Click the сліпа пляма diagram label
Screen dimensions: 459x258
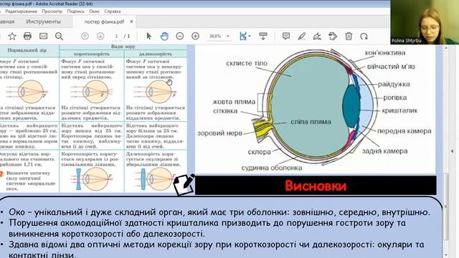[x=311, y=122]
